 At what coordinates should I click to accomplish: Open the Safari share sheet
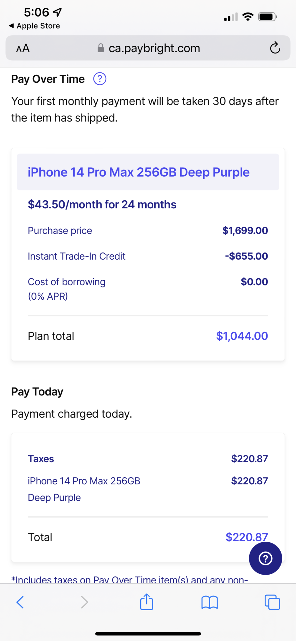[x=147, y=602]
